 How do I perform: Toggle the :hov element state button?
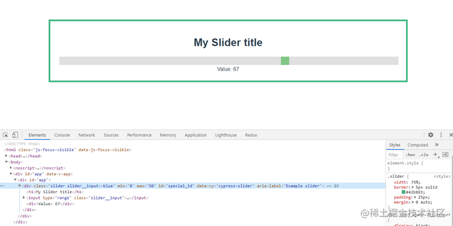coord(410,155)
